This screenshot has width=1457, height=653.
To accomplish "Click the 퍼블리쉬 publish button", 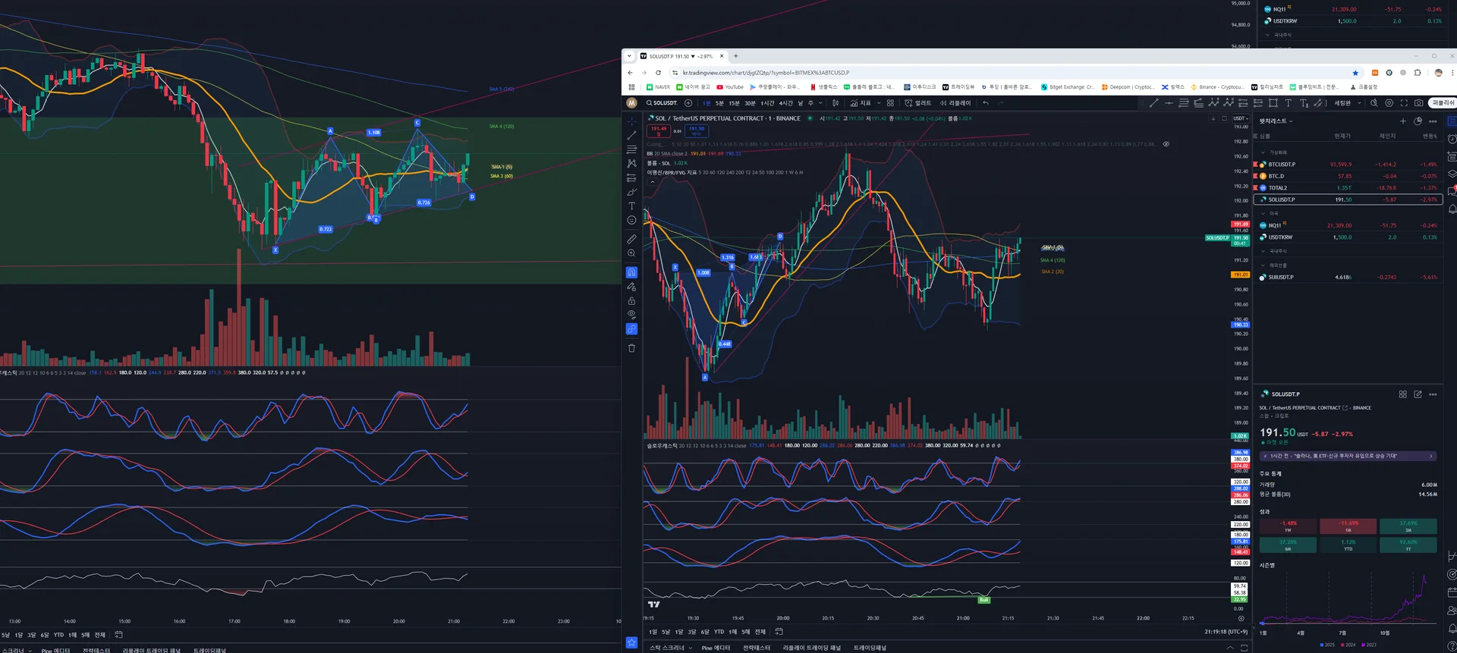I will pos(1442,103).
